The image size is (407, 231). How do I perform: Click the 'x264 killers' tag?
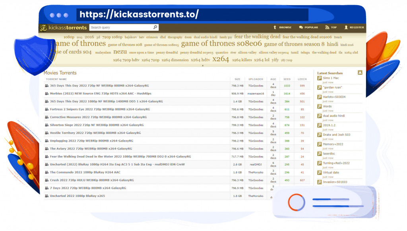[x=242, y=60]
